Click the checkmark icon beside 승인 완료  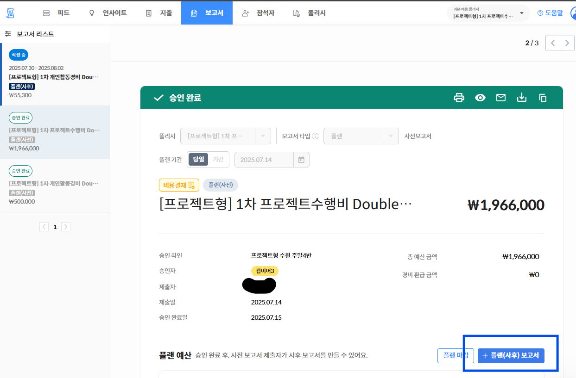pyautogui.click(x=158, y=98)
